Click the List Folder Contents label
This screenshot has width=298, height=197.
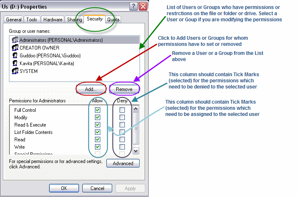34,132
